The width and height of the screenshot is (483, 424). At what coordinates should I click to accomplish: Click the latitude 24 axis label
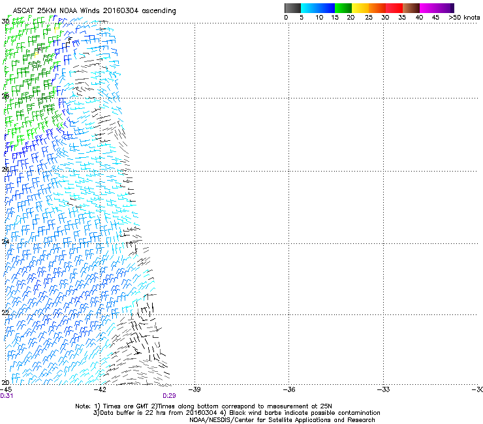click(5, 242)
